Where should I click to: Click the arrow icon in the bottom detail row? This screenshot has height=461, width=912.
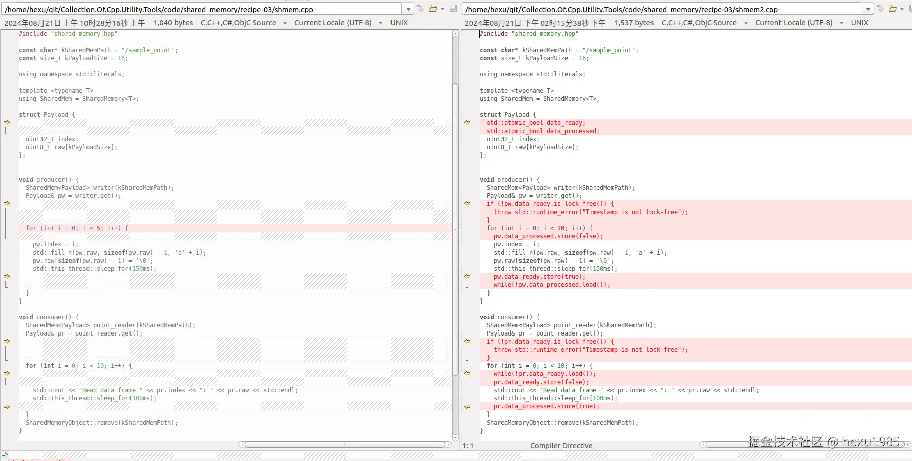coord(5,455)
